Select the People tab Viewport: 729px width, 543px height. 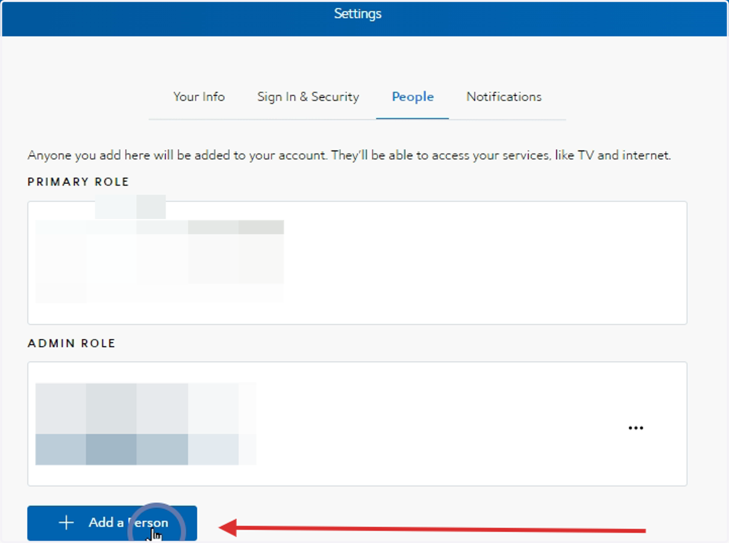(412, 96)
